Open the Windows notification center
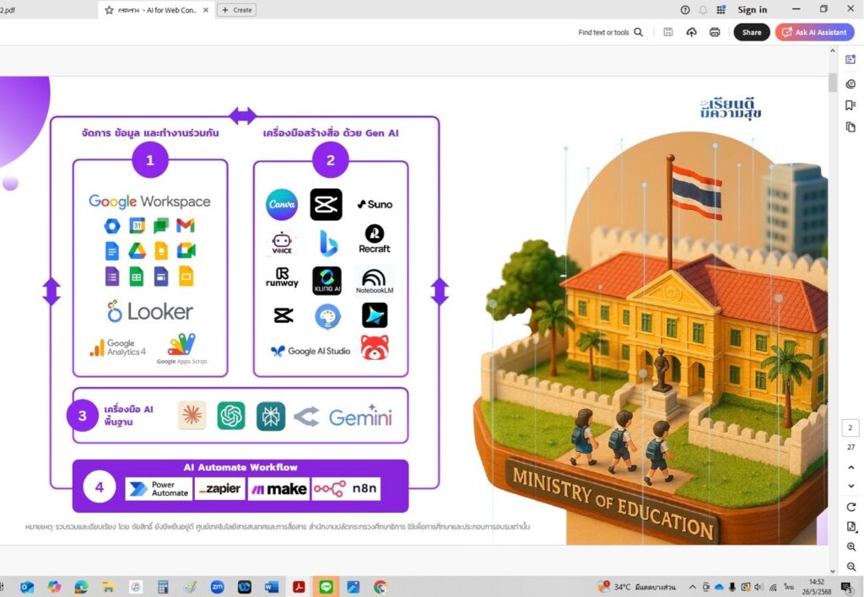864x597 pixels. [x=847, y=587]
